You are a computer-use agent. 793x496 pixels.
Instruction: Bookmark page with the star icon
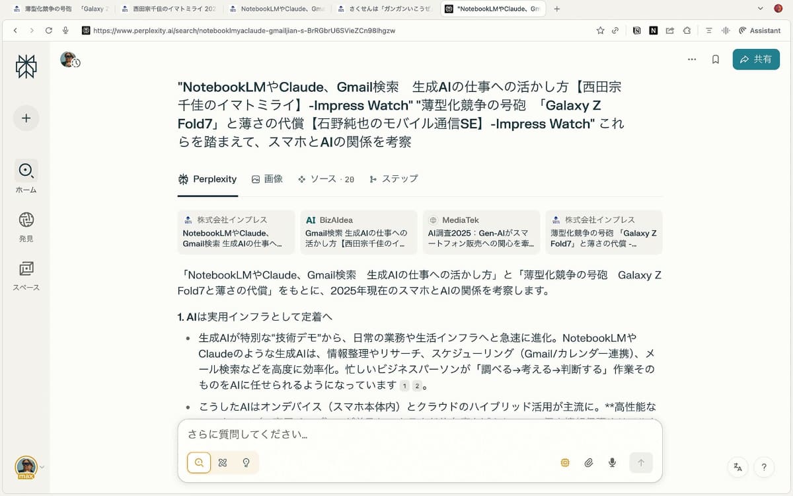pyautogui.click(x=600, y=30)
